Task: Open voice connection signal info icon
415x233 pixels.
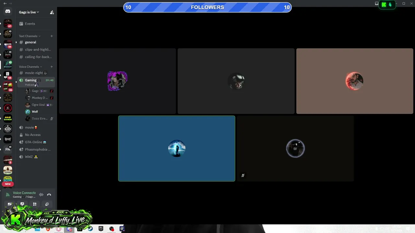Action: (x=8, y=194)
